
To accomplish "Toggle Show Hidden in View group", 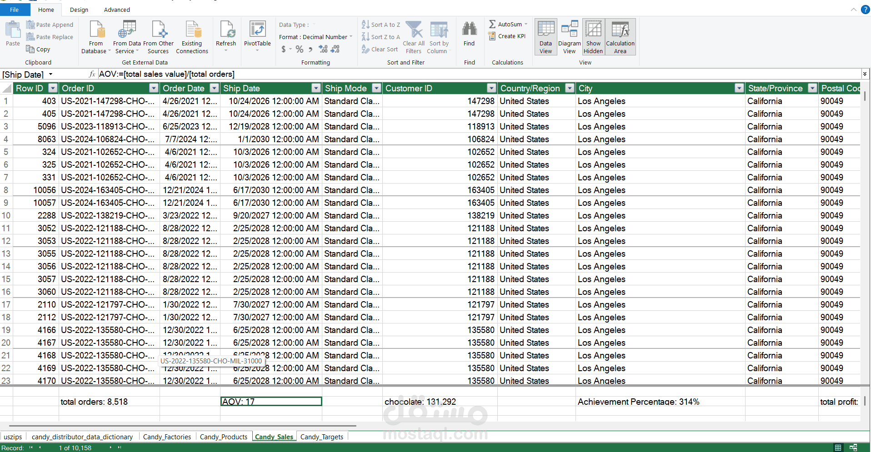I will tap(593, 37).
